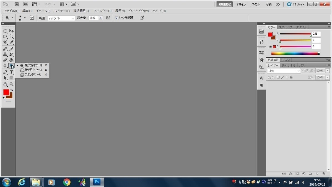The height and width of the screenshot is (187, 332).
Task: Switch to the スウォッチ tab
Action: pyautogui.click(x=286, y=27)
